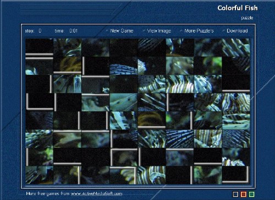The height and width of the screenshot is (200, 275).
Task: Select the blue square color swatch
Action: tap(235, 194)
